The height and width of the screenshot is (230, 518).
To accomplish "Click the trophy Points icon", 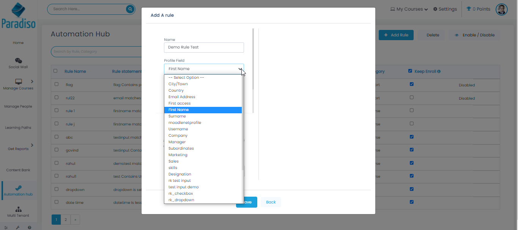I will click(x=469, y=9).
